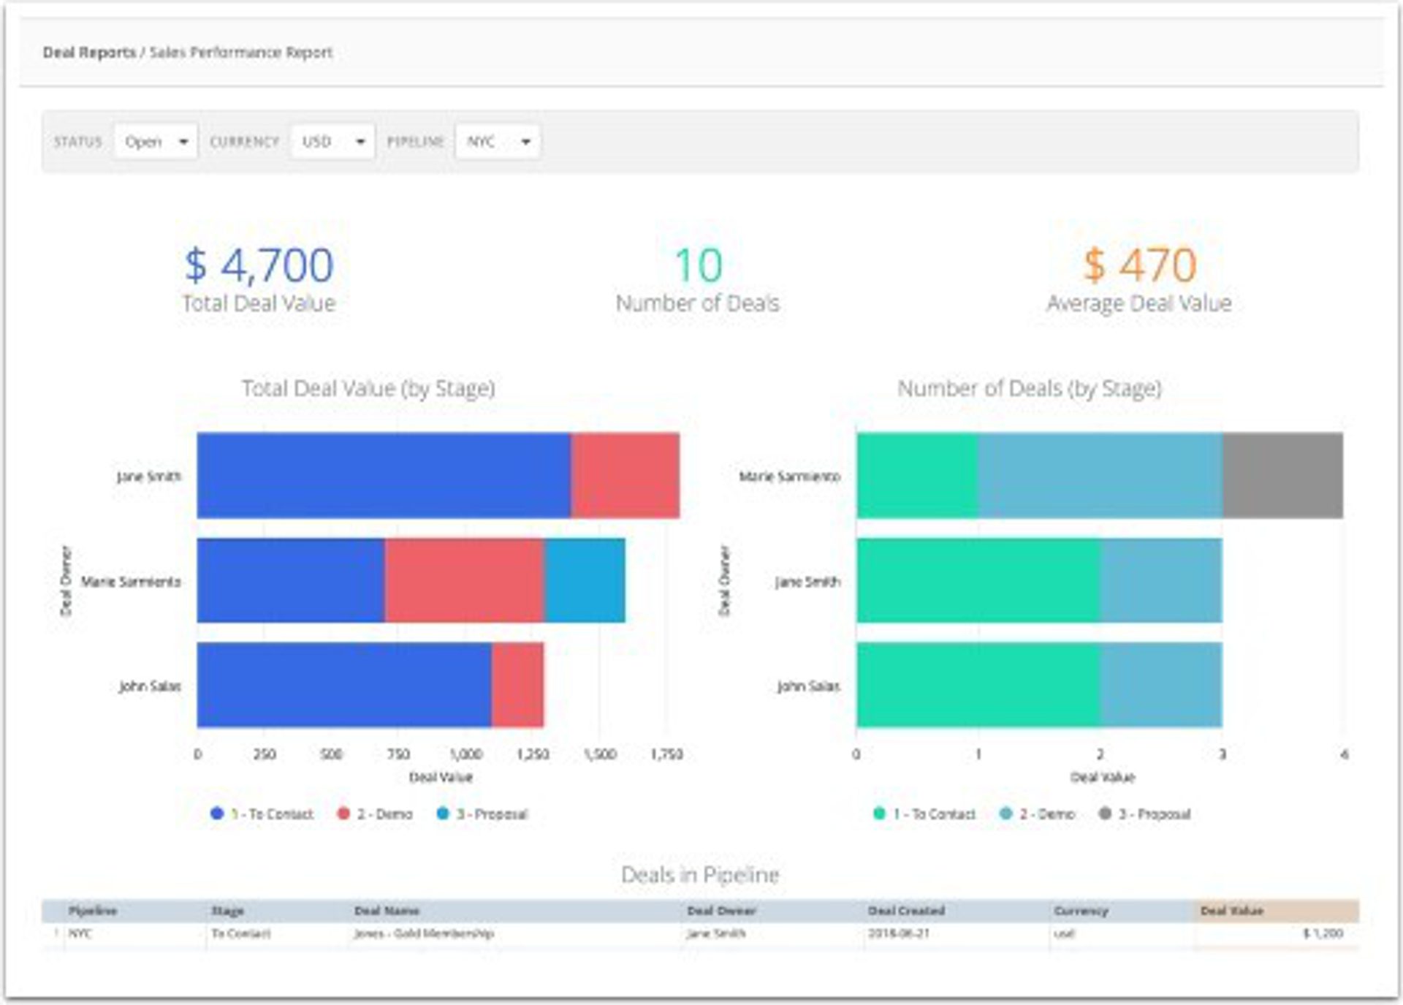Click the Deal Reports breadcrumb link
This screenshot has height=1005, width=1403.
89,53
